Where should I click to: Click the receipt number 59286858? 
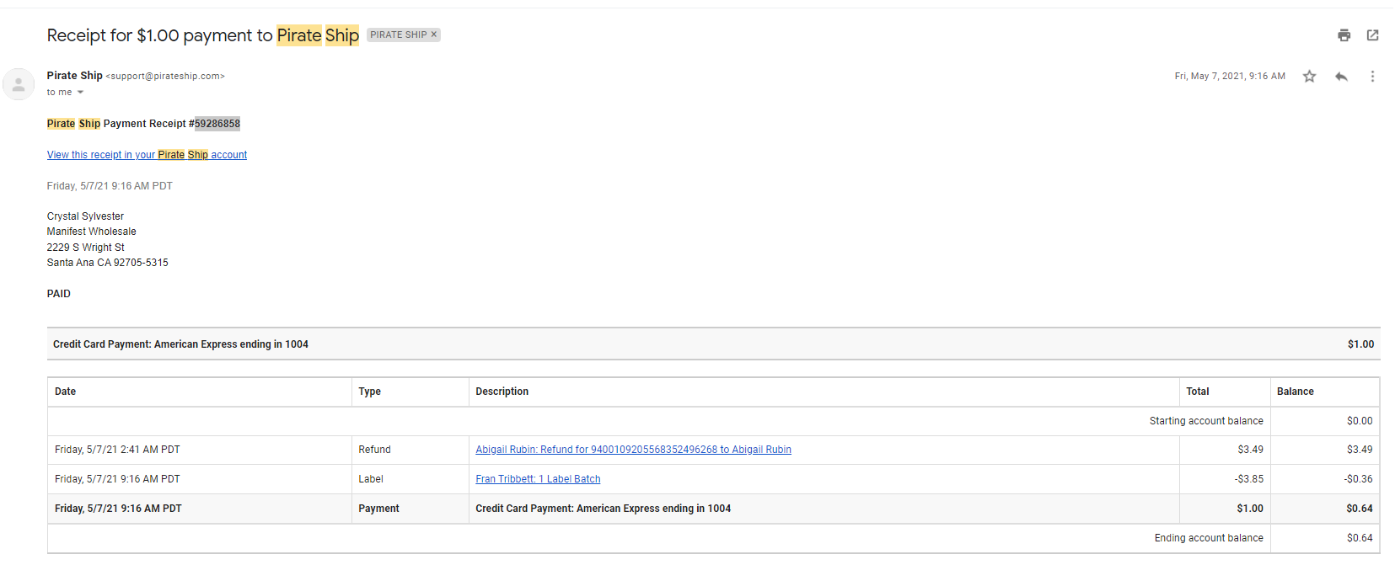[x=217, y=124]
